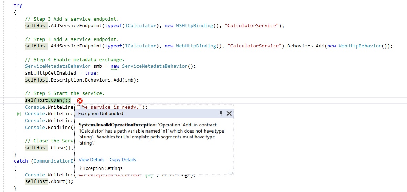Close the Exception Unhandled popup

pyautogui.click(x=229, y=113)
